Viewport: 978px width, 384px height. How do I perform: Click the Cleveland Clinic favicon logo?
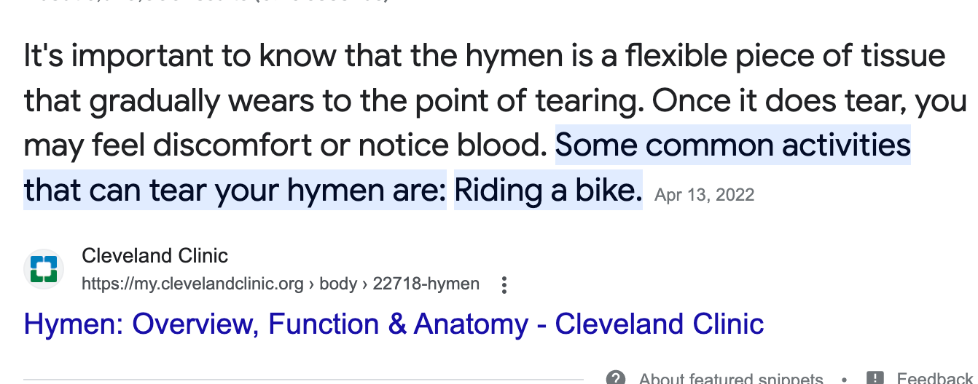point(44,269)
